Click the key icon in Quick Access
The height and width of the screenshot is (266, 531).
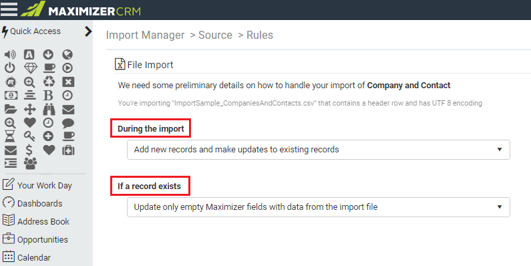click(x=29, y=136)
